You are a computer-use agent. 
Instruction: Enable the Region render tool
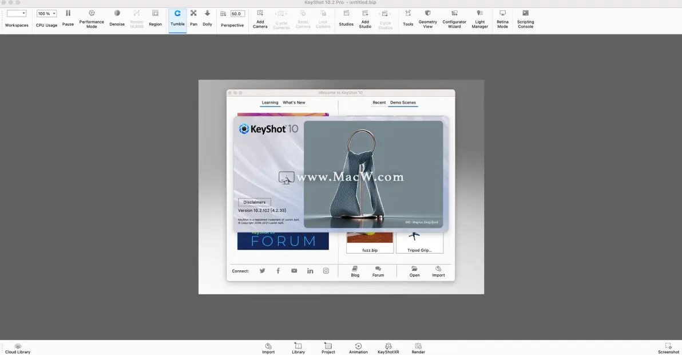(155, 18)
